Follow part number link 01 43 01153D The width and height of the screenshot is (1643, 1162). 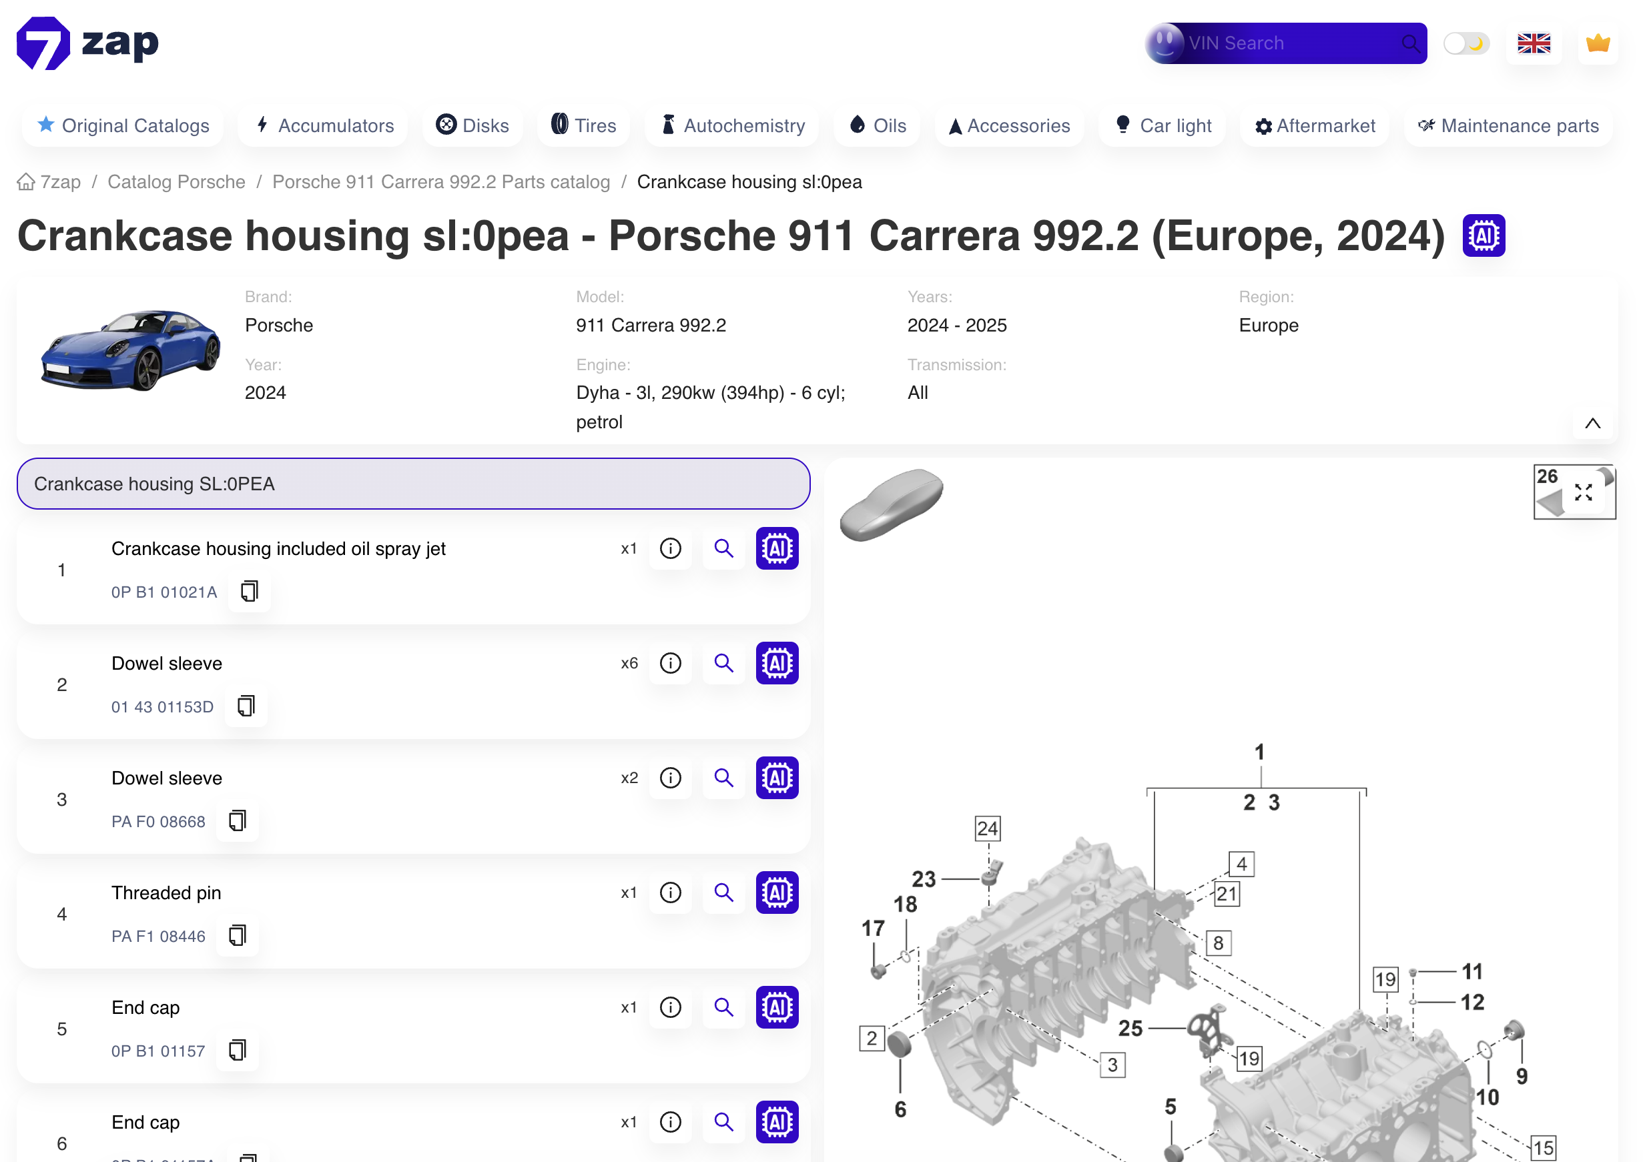161,706
